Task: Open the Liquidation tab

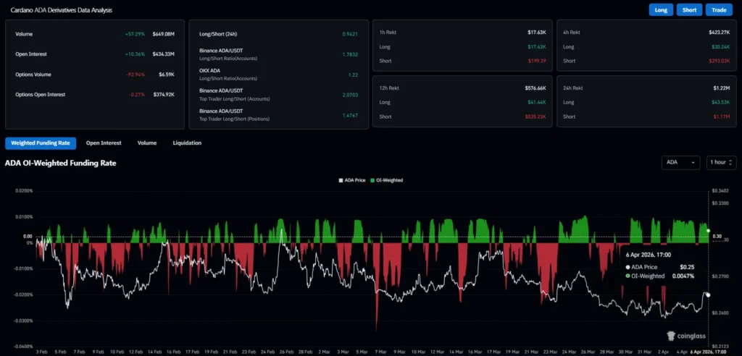Action: (187, 143)
